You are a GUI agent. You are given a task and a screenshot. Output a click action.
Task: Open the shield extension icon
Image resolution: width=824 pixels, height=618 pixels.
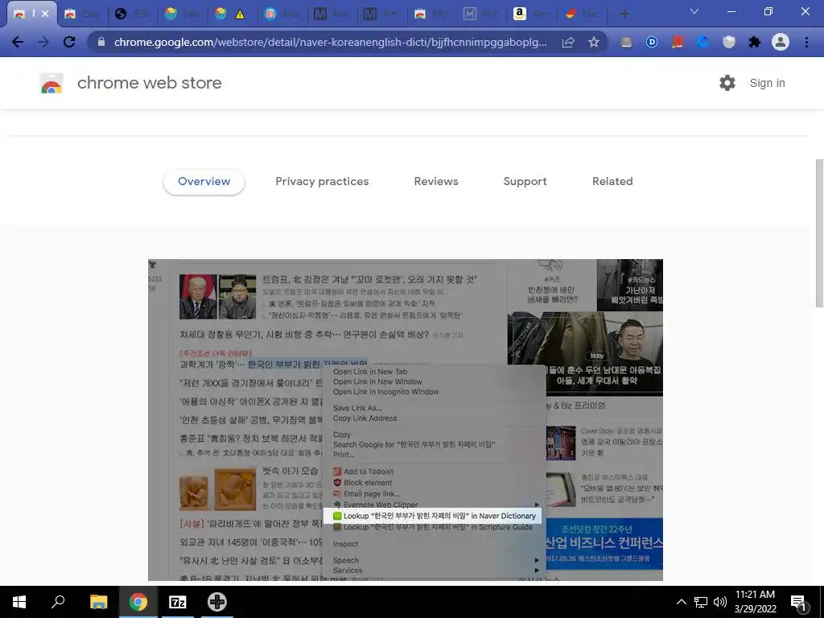[729, 42]
